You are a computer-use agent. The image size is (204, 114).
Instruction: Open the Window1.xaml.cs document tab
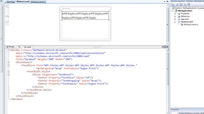38,2
